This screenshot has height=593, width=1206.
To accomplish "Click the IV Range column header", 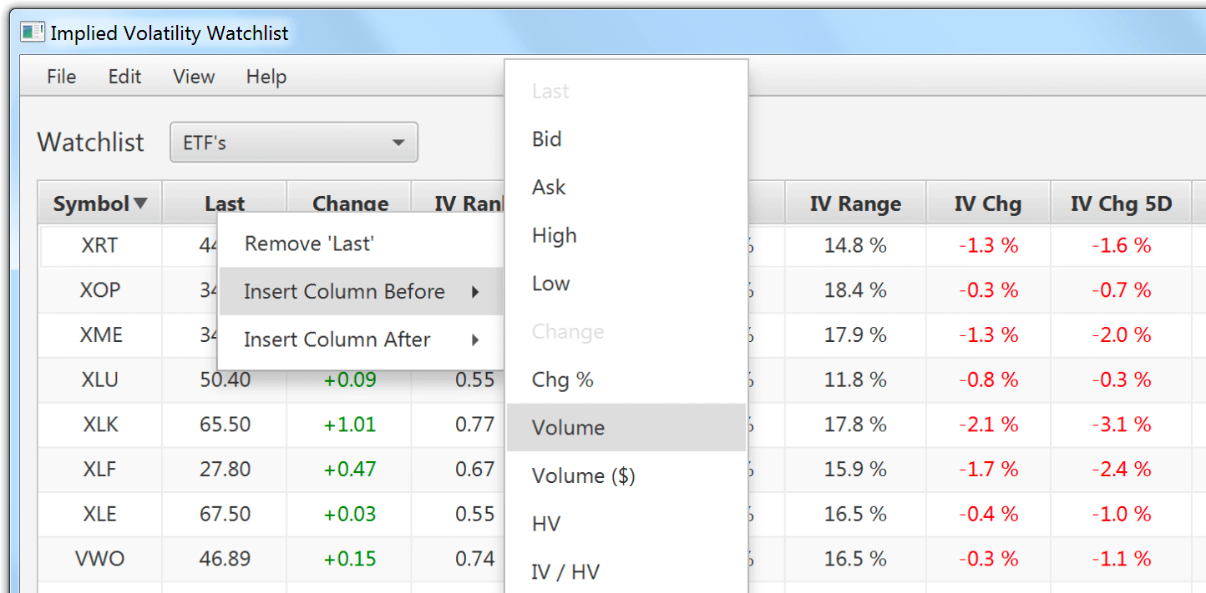I will click(x=854, y=202).
